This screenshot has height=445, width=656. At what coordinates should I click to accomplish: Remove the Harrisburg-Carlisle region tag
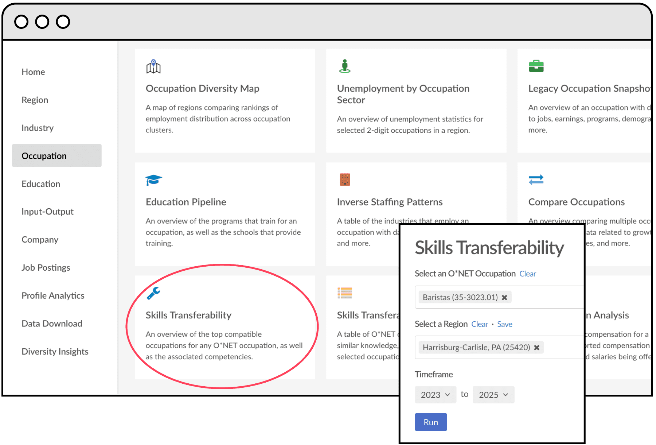click(x=537, y=348)
